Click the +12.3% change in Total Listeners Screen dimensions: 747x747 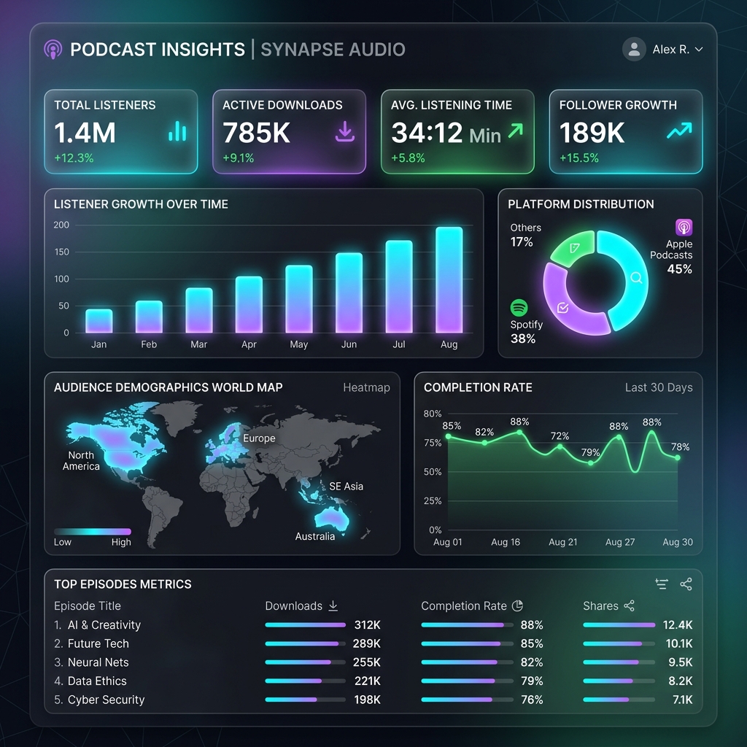click(74, 158)
